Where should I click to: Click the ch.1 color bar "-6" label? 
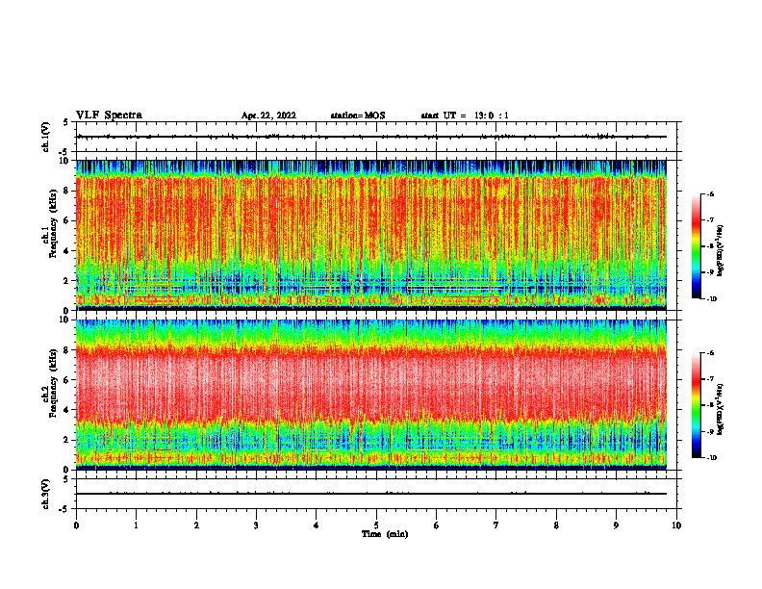pos(710,193)
